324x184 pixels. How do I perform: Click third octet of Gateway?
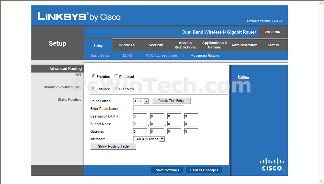174,131
